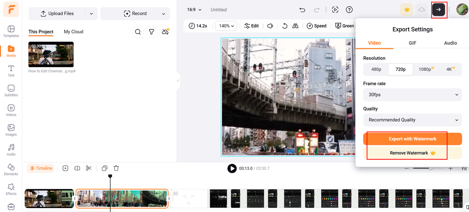Adjust the timeline zoom slider
The height and width of the screenshot is (212, 469).
(431, 168)
